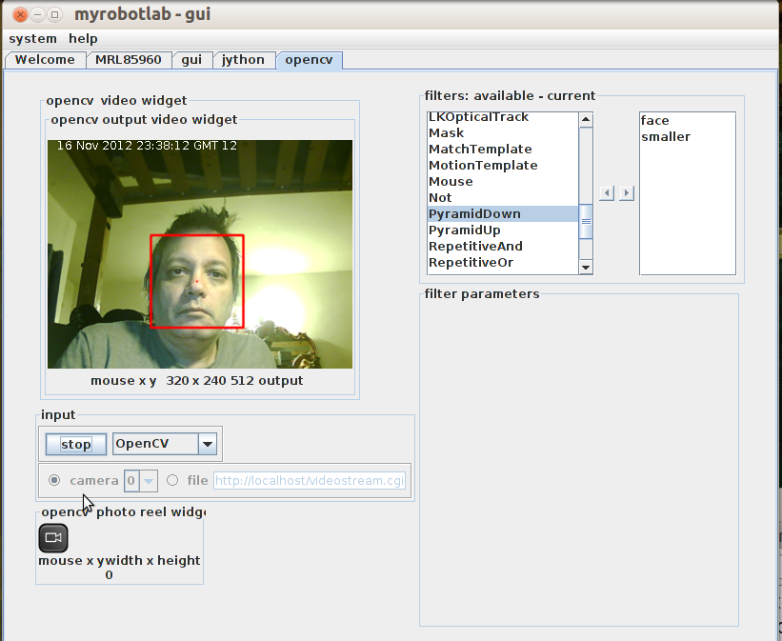Click the filter list scrollbar thumb

point(586,222)
